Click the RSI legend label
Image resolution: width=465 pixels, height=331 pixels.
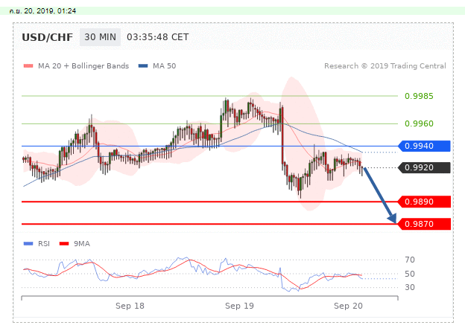[x=43, y=244]
